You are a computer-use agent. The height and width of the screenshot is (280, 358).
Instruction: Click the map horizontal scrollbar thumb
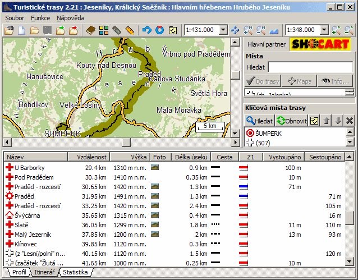pyautogui.click(x=126, y=141)
